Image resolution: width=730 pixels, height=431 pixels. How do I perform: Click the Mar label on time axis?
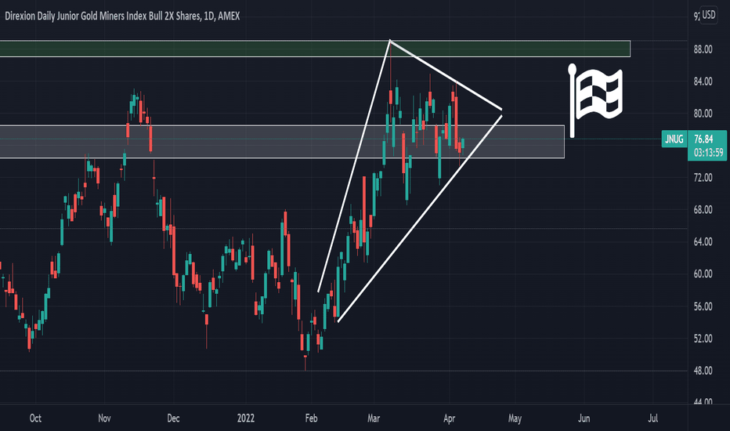point(374,418)
